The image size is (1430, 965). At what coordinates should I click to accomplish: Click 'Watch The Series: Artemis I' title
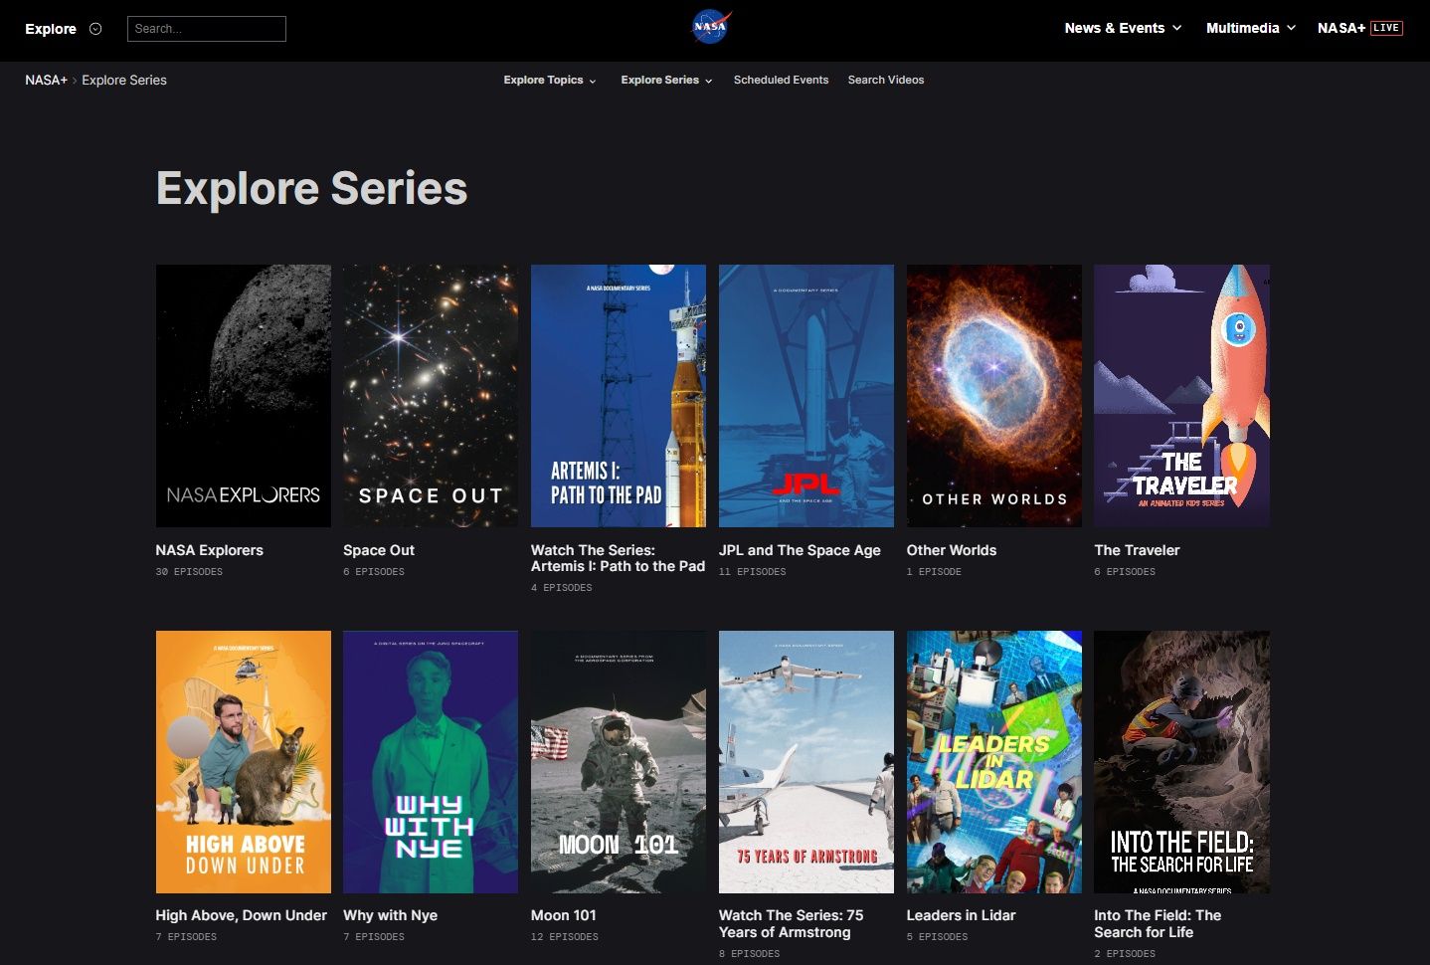coord(618,558)
